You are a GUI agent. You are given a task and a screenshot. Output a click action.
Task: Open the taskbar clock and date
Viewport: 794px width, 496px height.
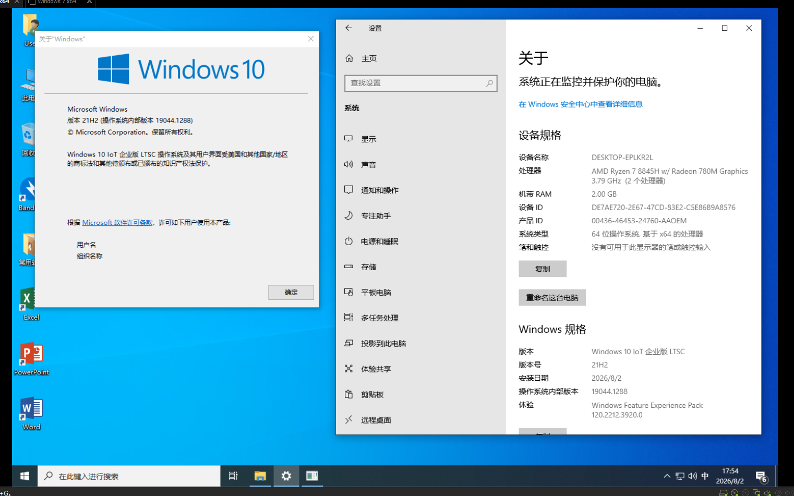pos(730,476)
